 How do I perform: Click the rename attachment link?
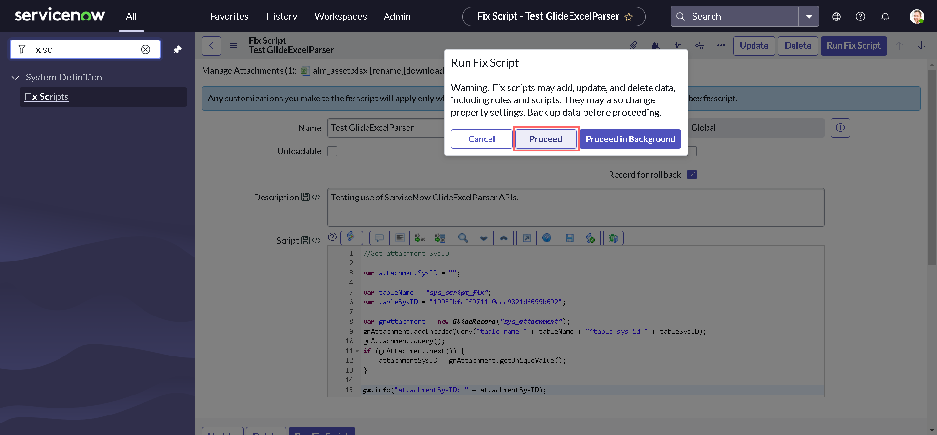pos(387,71)
